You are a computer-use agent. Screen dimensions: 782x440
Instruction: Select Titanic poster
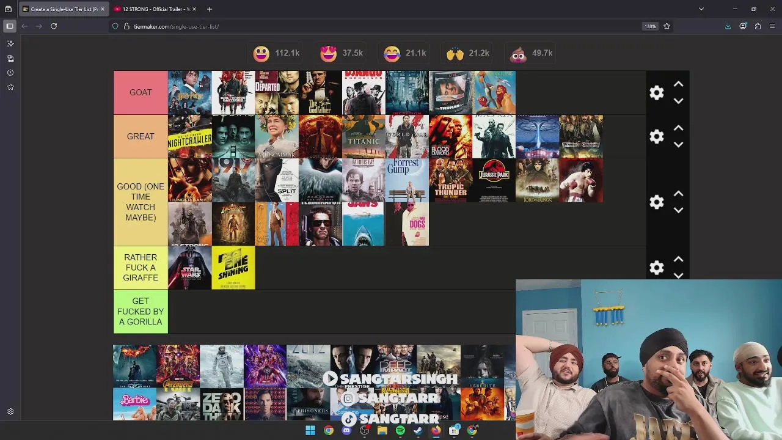[364, 136]
